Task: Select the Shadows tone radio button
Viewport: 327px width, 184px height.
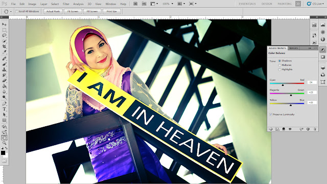Action: coord(279,61)
